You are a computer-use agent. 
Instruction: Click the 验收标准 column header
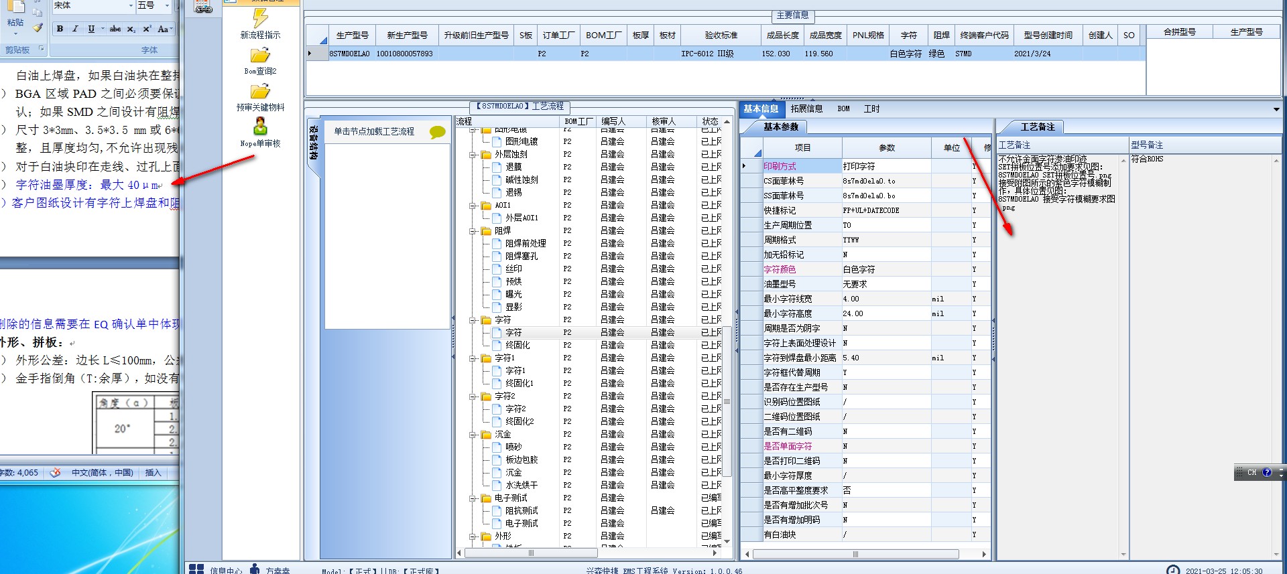pos(721,35)
